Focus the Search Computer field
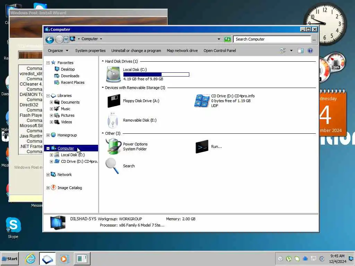This screenshot has height=266, width=355. pyautogui.click(x=272, y=39)
